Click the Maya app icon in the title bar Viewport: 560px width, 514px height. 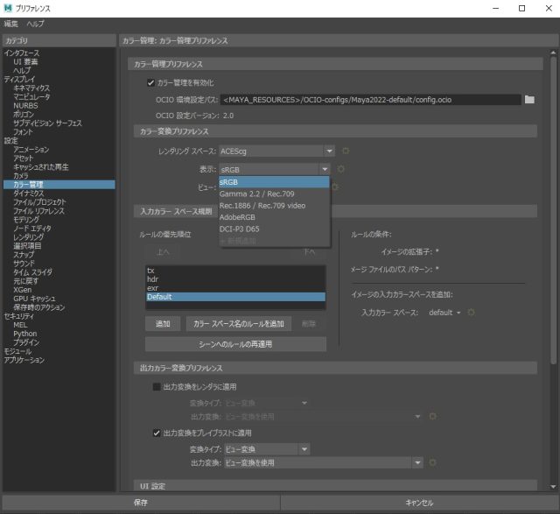[8, 8]
